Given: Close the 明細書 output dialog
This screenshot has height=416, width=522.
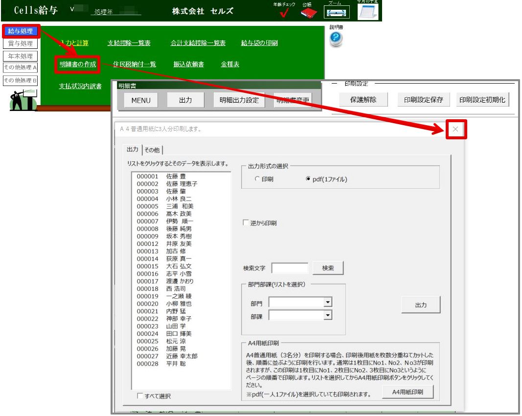Looking at the screenshot, I should click(x=455, y=130).
